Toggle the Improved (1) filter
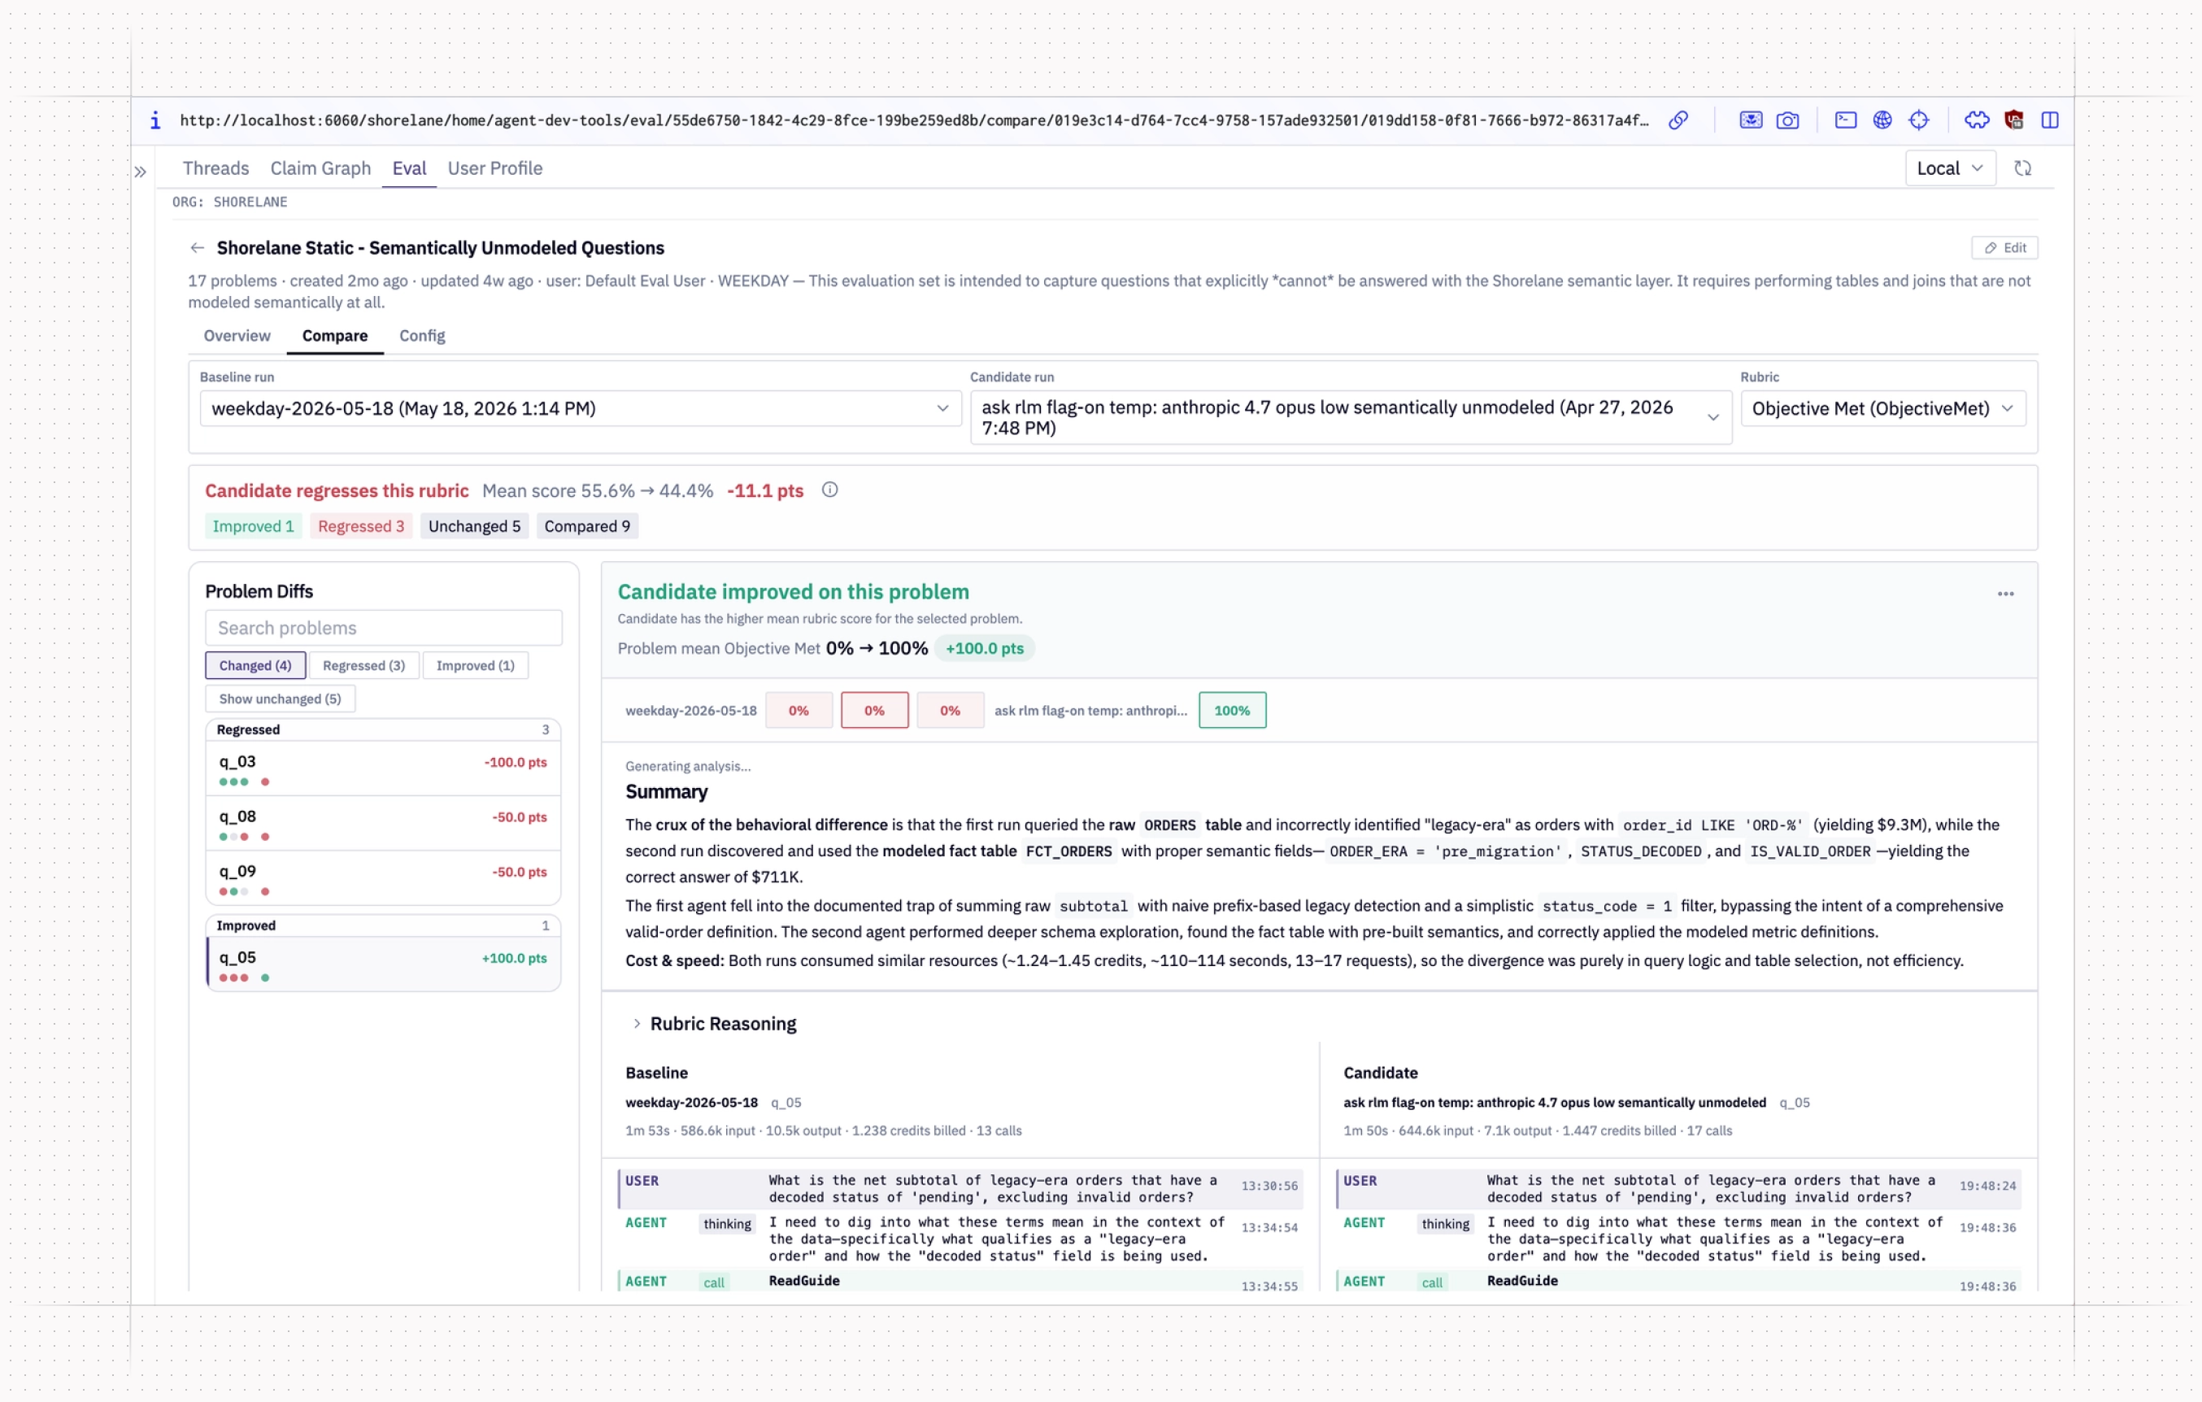The image size is (2202, 1402). point(475,665)
